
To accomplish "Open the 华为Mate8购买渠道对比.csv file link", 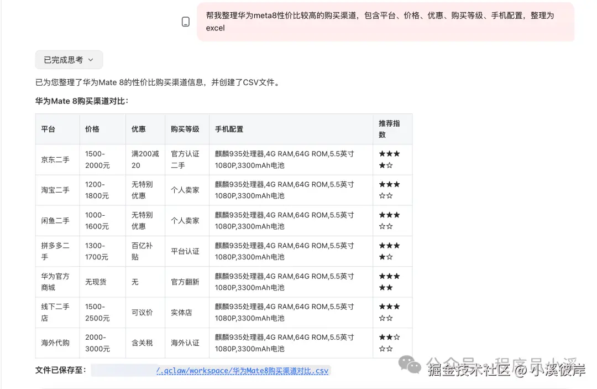I will click(242, 370).
